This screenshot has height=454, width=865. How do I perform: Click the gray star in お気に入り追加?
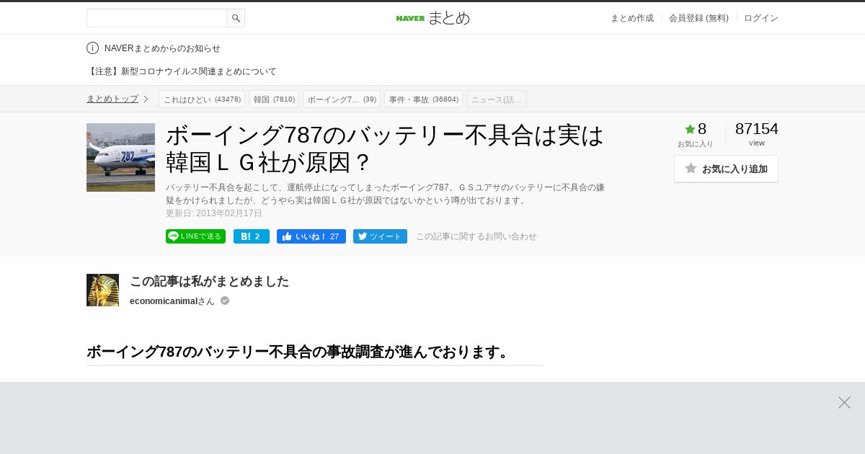coord(691,168)
